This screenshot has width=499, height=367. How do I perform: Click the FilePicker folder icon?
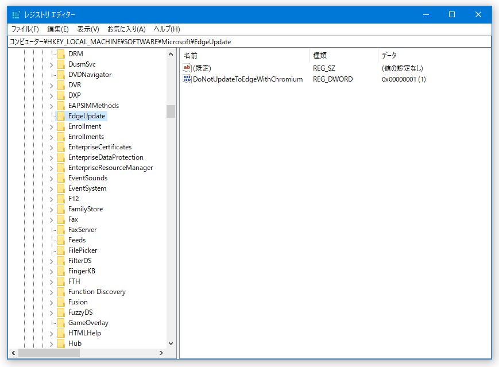pyautogui.click(x=61, y=250)
